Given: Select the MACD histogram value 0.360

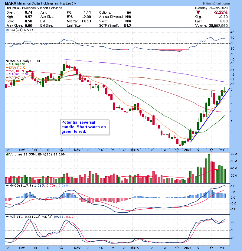Looking at the screenshot, I should click(63, 186).
